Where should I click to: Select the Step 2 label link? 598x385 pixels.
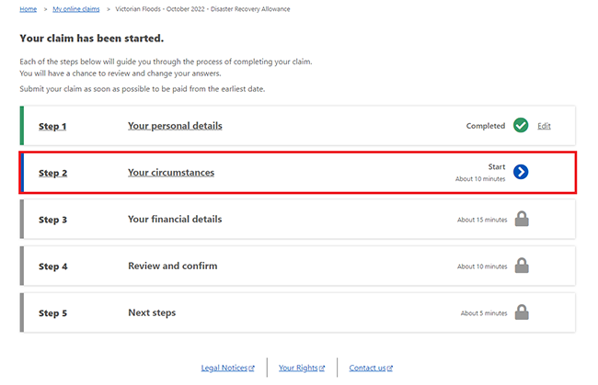[52, 174]
